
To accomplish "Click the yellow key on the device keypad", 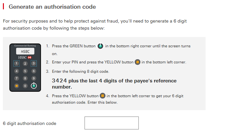I will point(17,86).
